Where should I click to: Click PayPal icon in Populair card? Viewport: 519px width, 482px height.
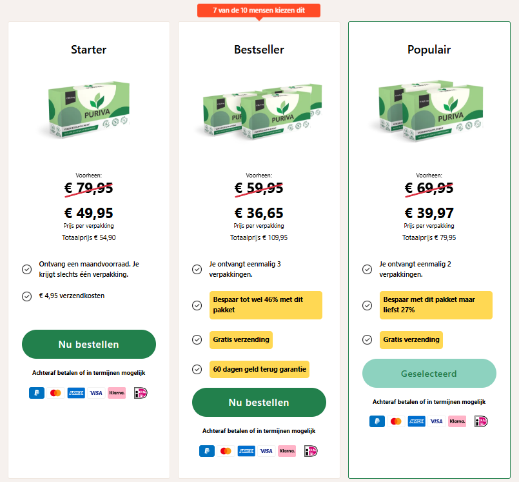pos(377,421)
